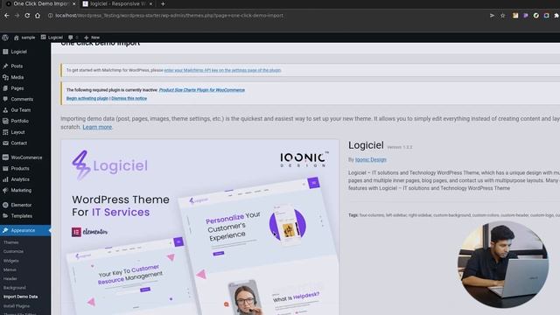Open Header submenu item
Viewport: 560px width, 315px height.
coord(10,278)
